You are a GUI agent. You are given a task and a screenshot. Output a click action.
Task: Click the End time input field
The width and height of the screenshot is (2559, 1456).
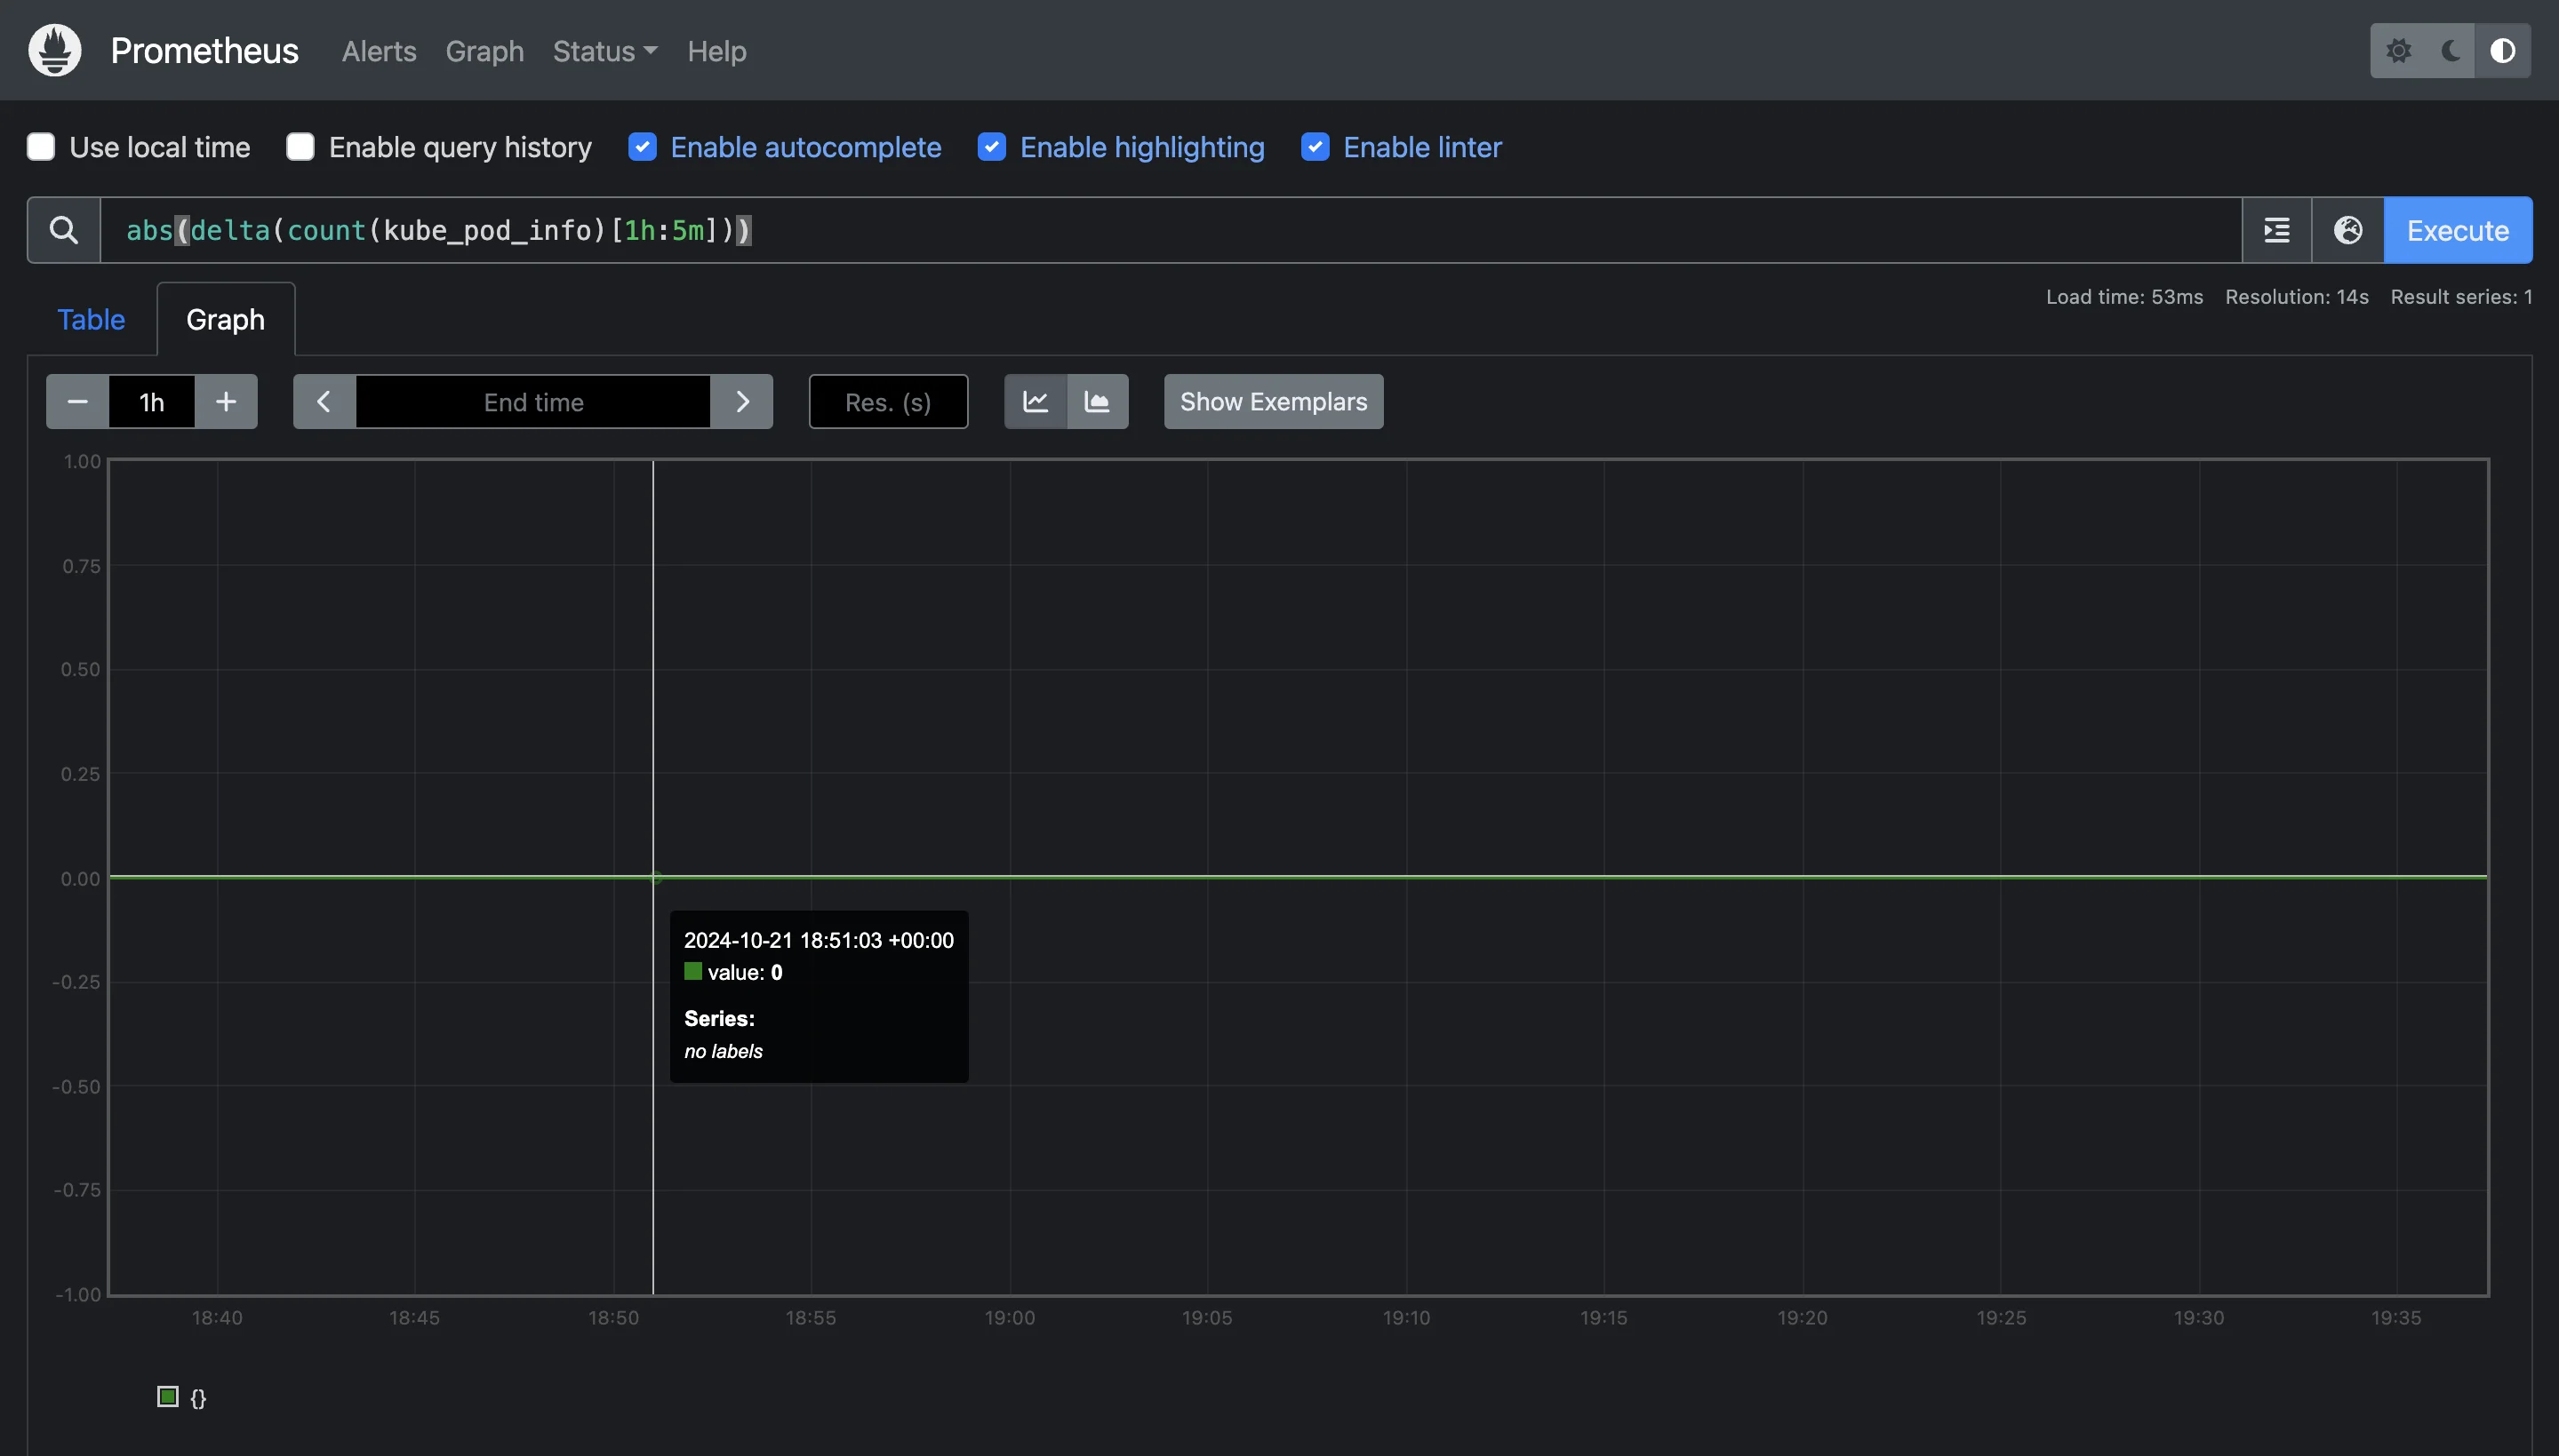tap(533, 402)
